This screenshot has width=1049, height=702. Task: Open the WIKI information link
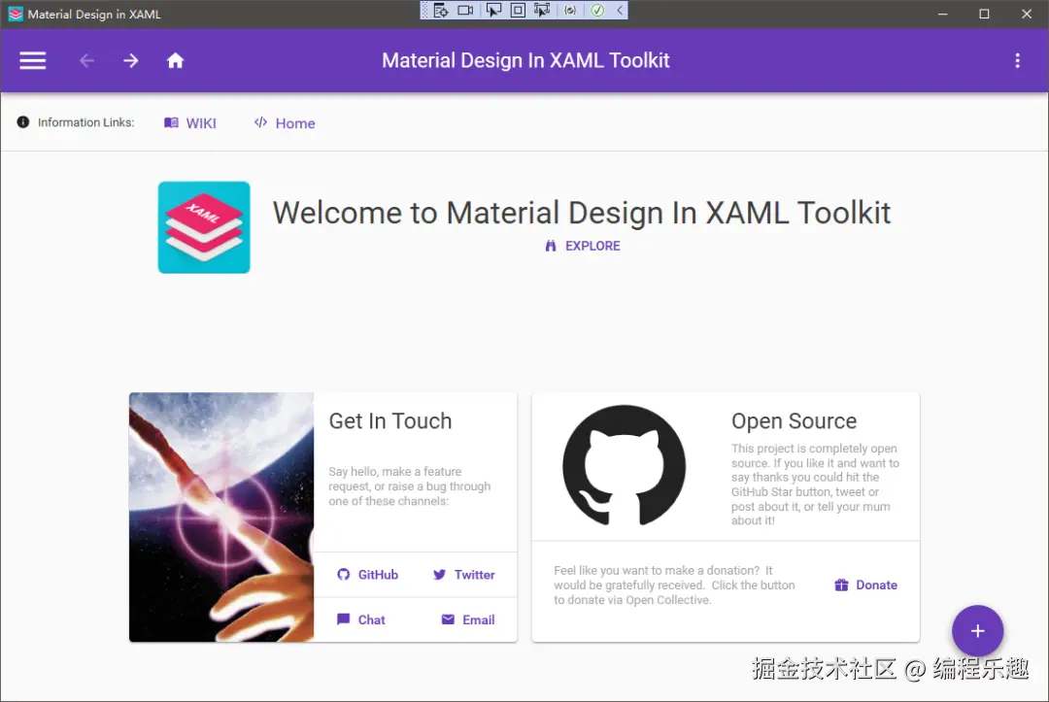pos(190,123)
